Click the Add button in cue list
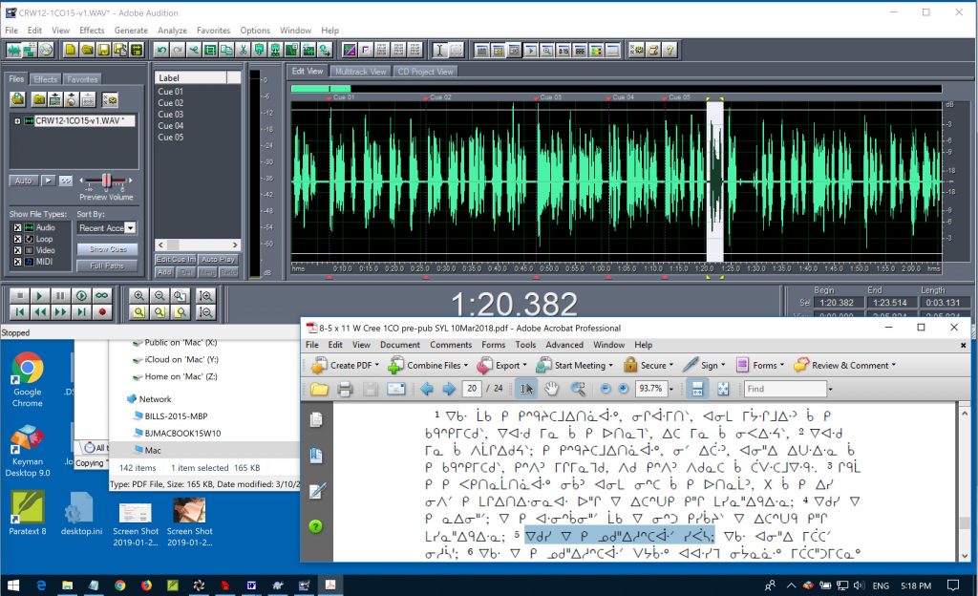Viewport: 978px width, 596px height. coord(164,272)
